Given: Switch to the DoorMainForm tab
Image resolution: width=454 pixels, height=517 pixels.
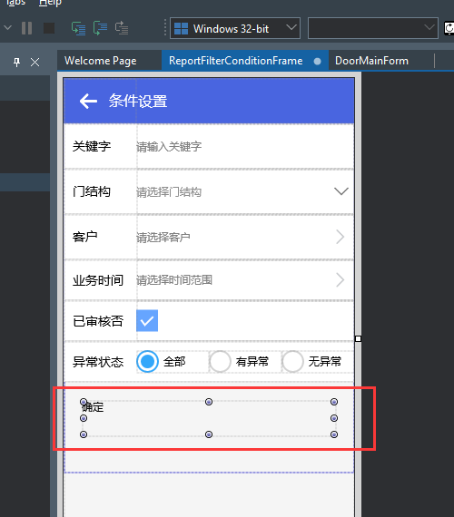Looking at the screenshot, I should tap(371, 61).
